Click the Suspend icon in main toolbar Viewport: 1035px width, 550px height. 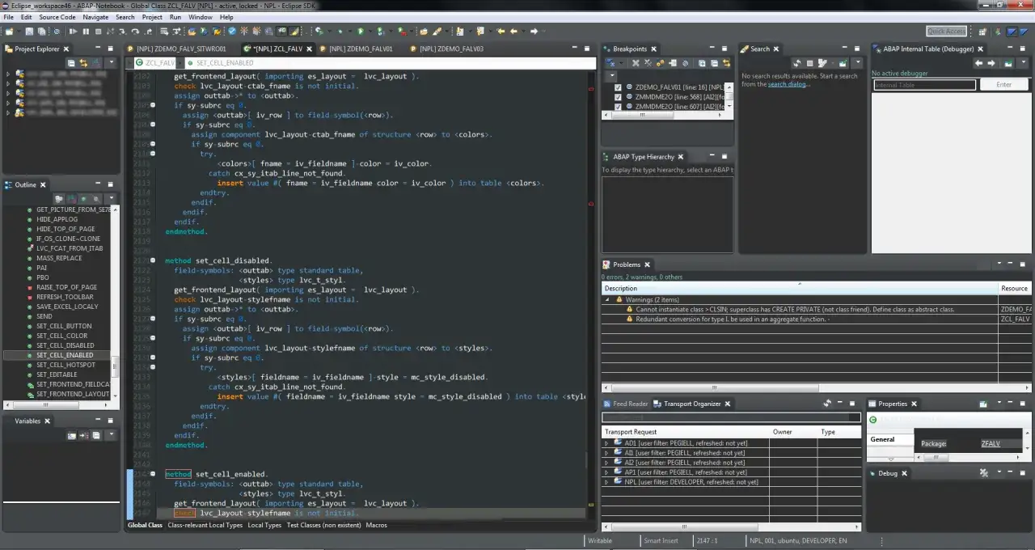[86, 32]
